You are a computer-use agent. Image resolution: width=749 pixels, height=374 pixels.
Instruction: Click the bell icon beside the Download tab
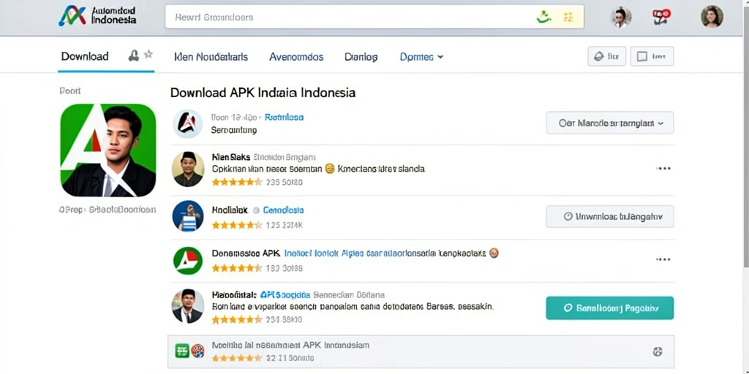(x=134, y=56)
